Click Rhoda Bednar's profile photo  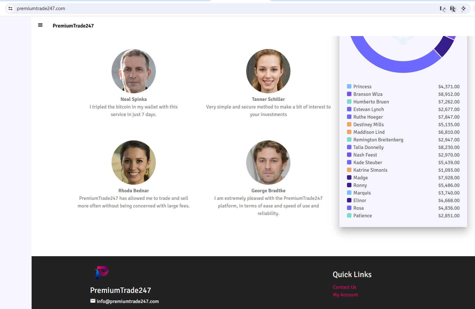[x=134, y=163]
